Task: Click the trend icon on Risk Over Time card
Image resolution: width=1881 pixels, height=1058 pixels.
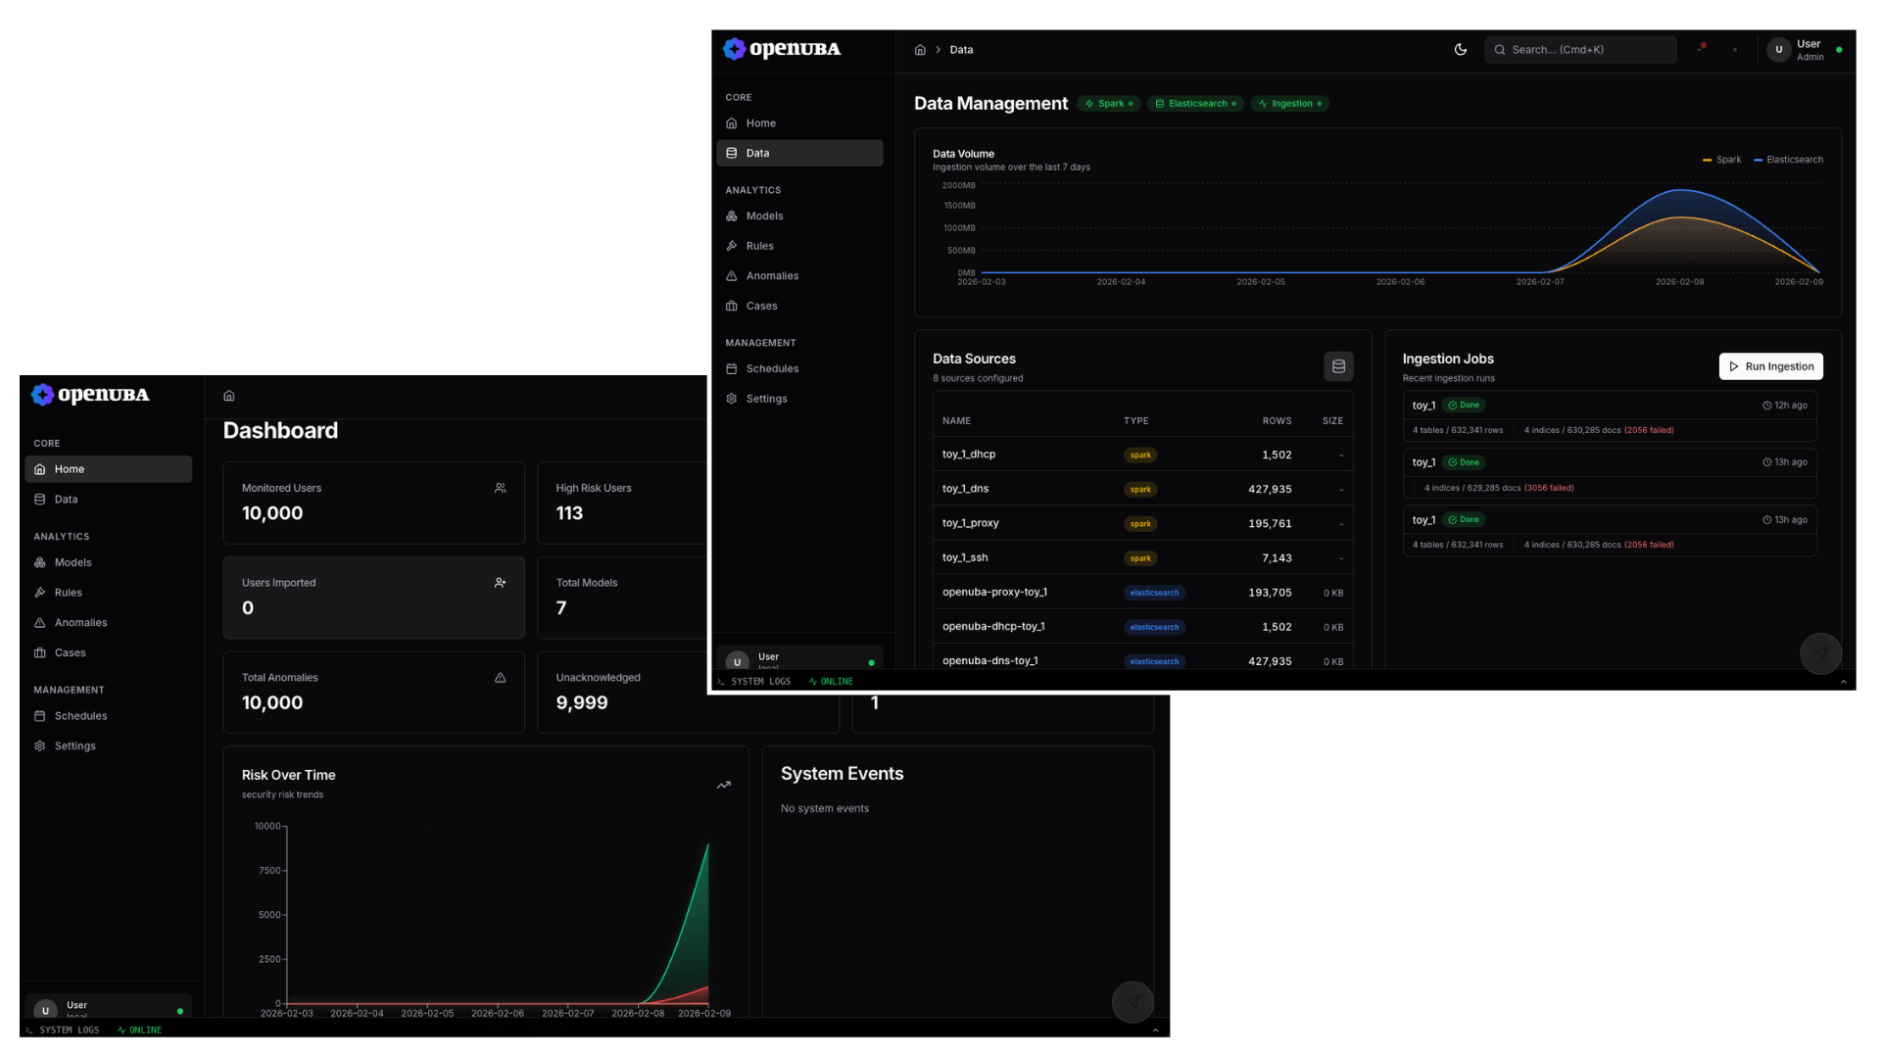Action: (x=724, y=785)
